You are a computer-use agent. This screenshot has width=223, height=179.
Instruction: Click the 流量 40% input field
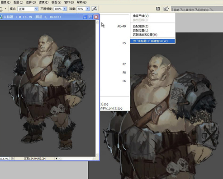pyautogui.click(x=81, y=9)
